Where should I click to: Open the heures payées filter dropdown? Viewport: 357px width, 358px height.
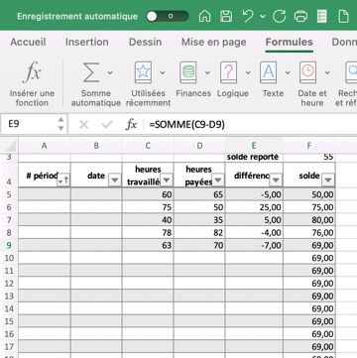218,180
